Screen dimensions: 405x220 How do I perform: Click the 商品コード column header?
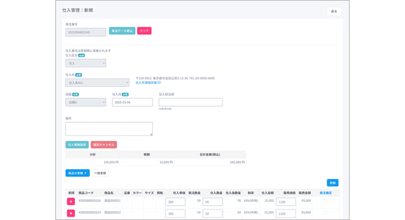[x=86, y=193]
